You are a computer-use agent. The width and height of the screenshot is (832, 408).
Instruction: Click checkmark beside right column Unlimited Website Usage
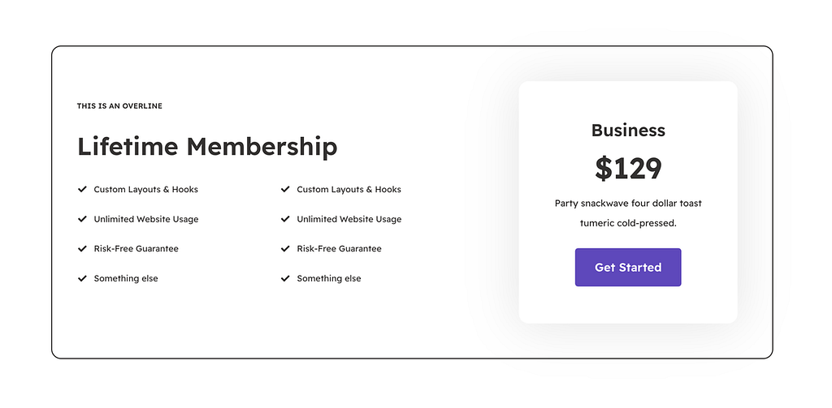pos(285,218)
